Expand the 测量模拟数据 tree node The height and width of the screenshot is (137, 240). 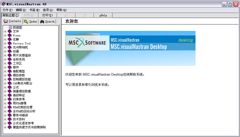point(5,91)
